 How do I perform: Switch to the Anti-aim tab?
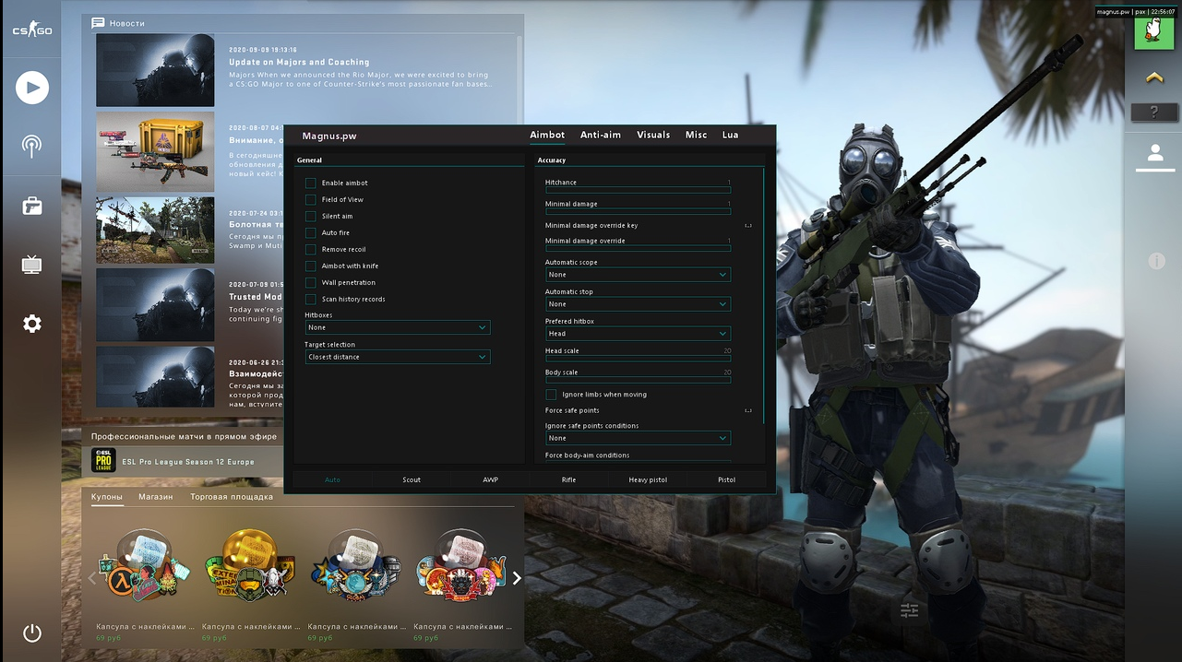pyautogui.click(x=601, y=135)
